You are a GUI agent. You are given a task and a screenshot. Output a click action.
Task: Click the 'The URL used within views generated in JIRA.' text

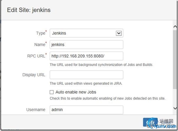point(86,84)
